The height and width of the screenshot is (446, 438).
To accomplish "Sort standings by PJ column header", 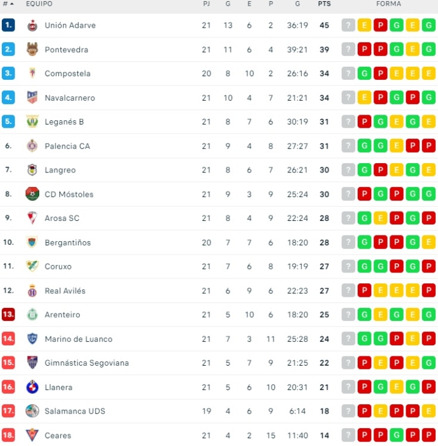I will pyautogui.click(x=207, y=4).
